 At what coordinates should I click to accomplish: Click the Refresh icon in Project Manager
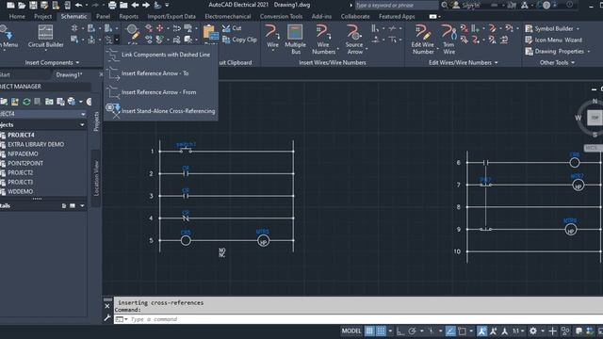coord(26,102)
